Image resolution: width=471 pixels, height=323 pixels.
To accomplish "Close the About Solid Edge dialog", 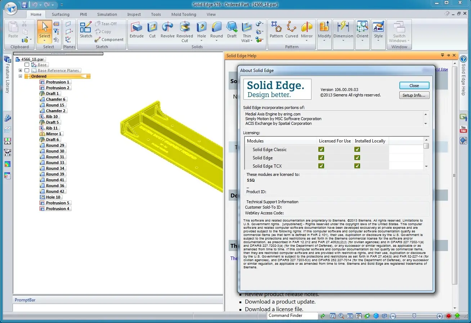I will (414, 86).
